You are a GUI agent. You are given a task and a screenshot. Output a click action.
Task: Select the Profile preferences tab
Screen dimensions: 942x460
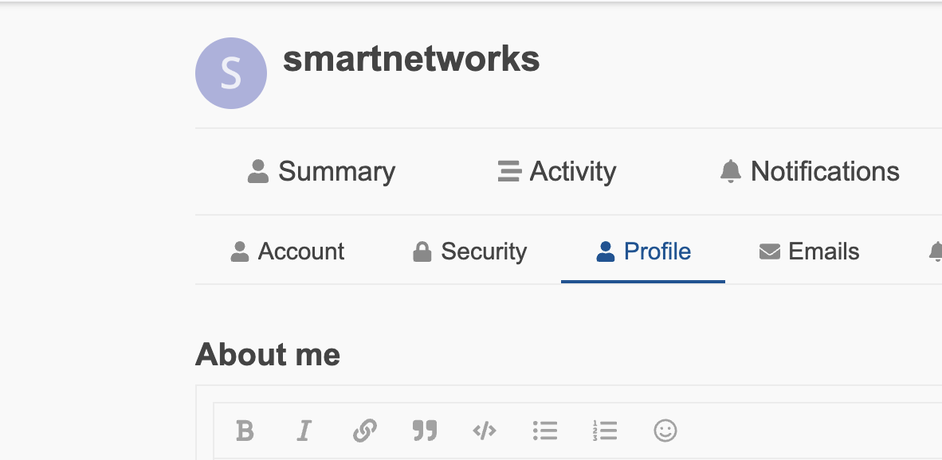tap(643, 251)
